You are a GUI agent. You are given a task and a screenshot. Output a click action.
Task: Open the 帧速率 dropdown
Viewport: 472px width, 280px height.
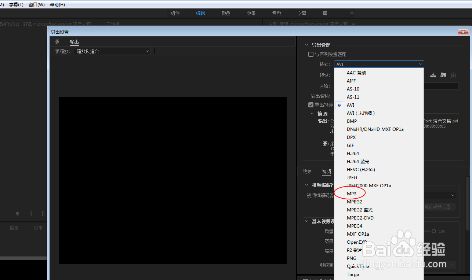(452, 265)
